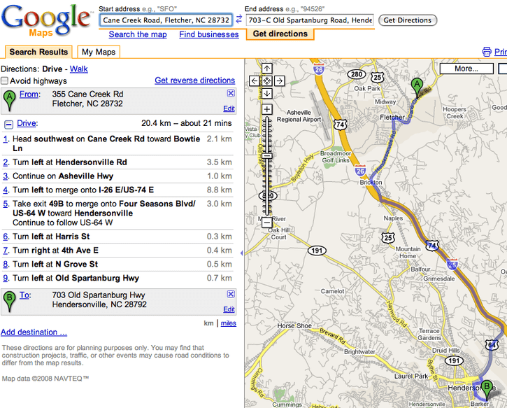
Task: Pan the map down with arrow
Action: click(x=266, y=94)
